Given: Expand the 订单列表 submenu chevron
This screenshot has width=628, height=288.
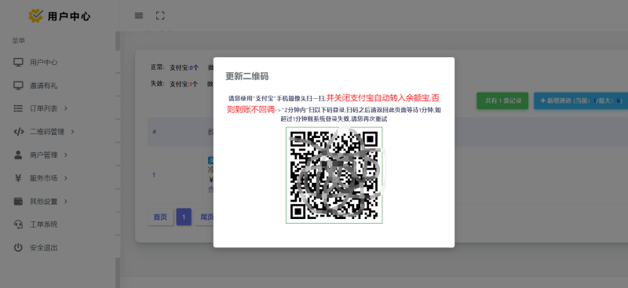Looking at the screenshot, I should [66, 108].
